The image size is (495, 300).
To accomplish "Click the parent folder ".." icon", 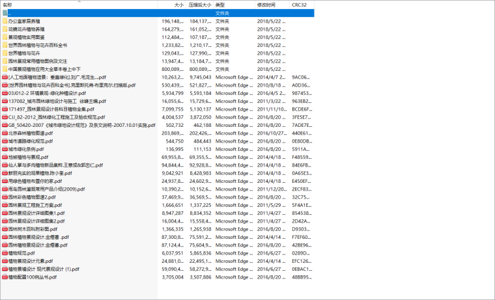I will click(5, 13).
